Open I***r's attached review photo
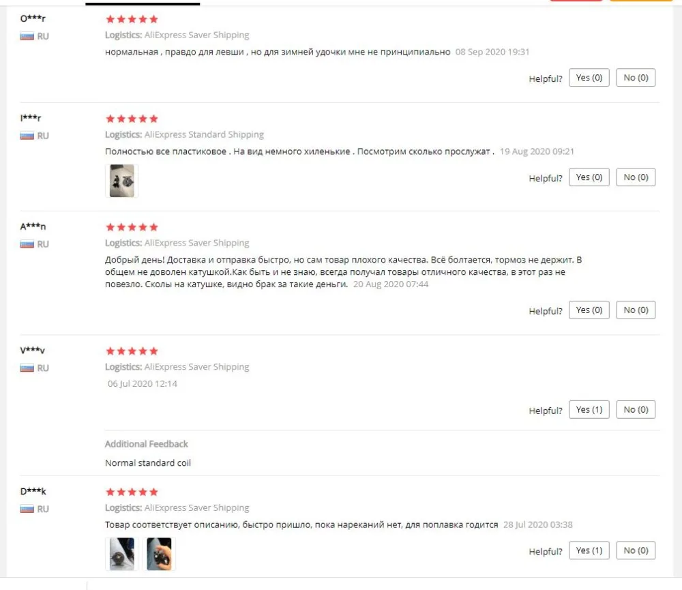The image size is (682, 590). pos(122,181)
